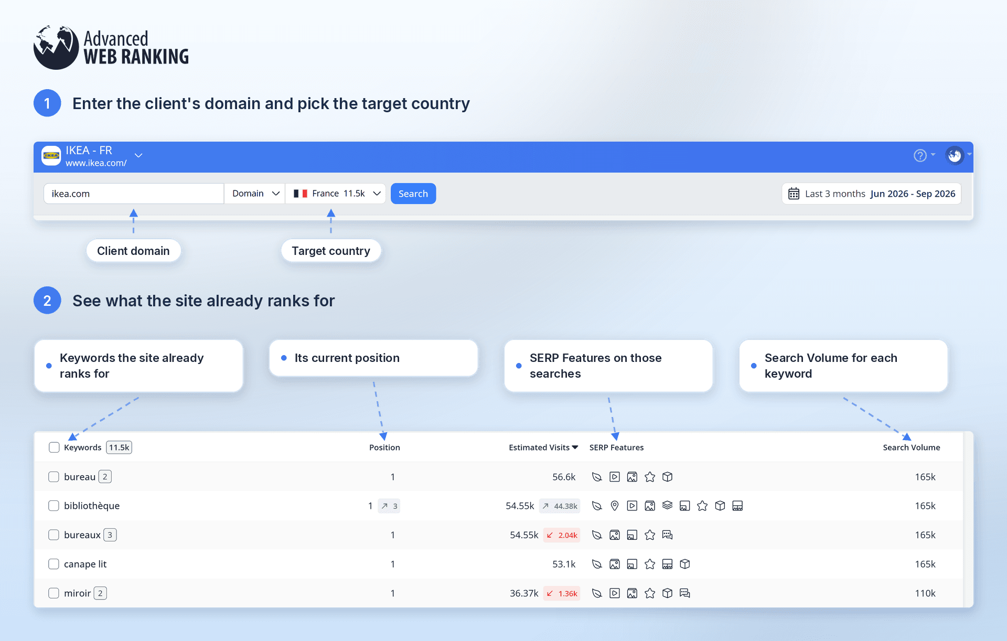Image resolution: width=1007 pixels, height=641 pixels.
Task: Click the bibliothèque keyword text
Action: coord(92,506)
